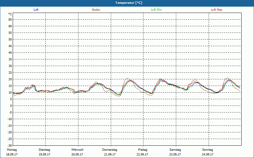Viewport: 254px width, 158px height.
Task: Click the 35 value on the y-axis
Action: pyautogui.click(x=10, y=59)
